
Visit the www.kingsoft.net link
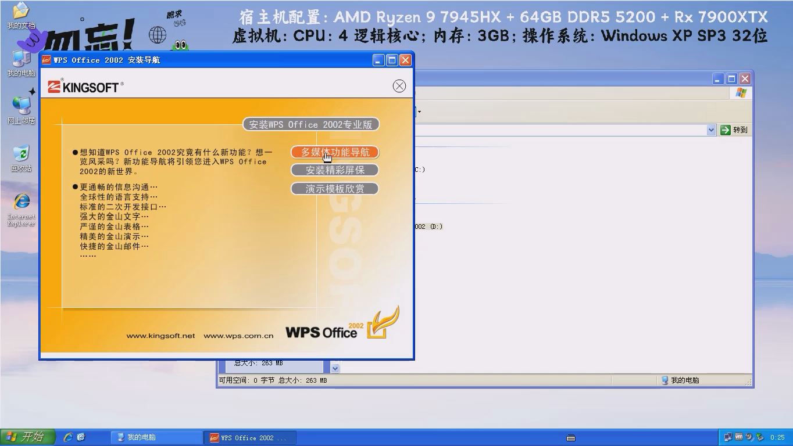pos(160,336)
